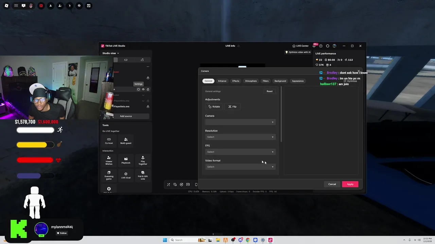Open the profile avatar in the title bar

coord(334,46)
